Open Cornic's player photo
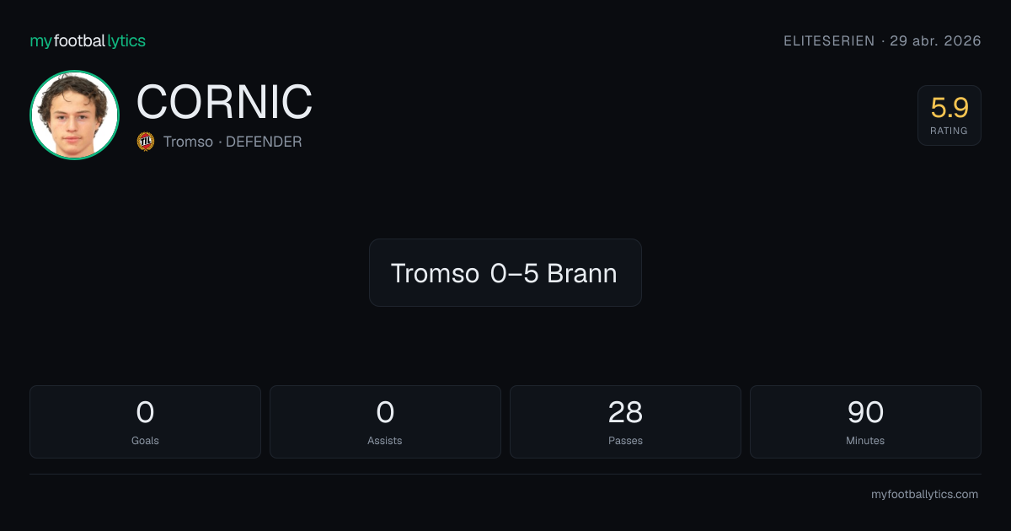The width and height of the screenshot is (1011, 531). [x=74, y=115]
